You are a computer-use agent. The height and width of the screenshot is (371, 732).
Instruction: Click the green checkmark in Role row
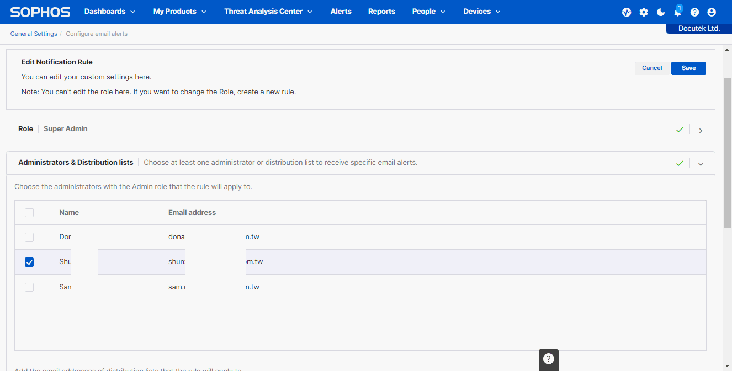[x=680, y=130]
